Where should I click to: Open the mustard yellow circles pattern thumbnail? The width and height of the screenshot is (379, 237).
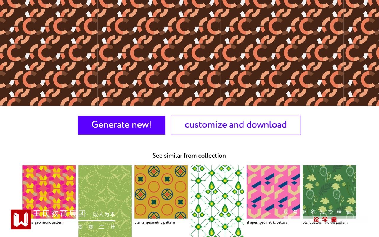161,192
